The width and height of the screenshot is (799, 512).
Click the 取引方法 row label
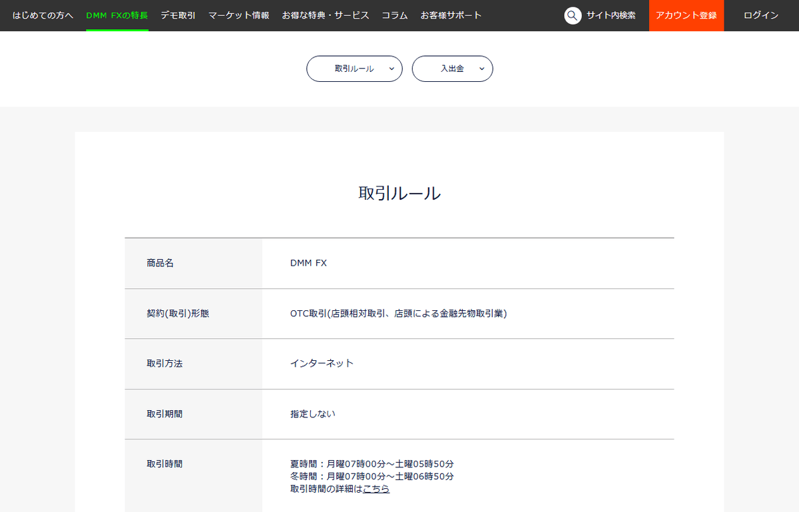164,364
